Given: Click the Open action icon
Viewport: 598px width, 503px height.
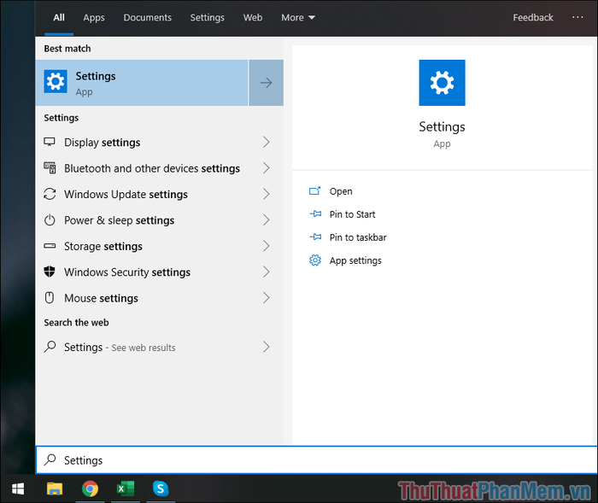Looking at the screenshot, I should point(314,190).
